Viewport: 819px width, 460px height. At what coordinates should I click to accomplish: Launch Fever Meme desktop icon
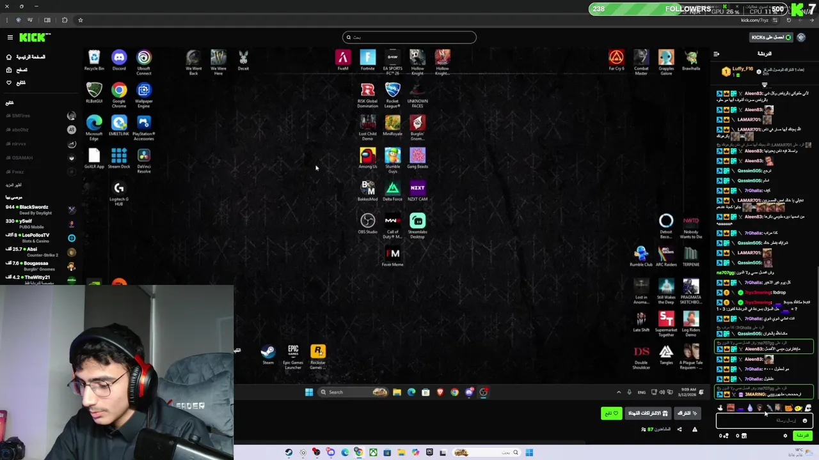[393, 256]
